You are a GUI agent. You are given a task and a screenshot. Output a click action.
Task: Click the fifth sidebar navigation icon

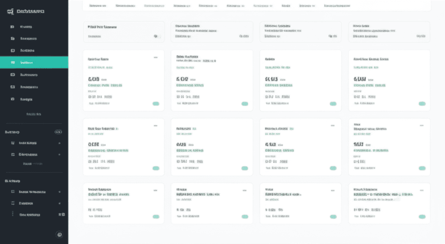tap(12, 75)
